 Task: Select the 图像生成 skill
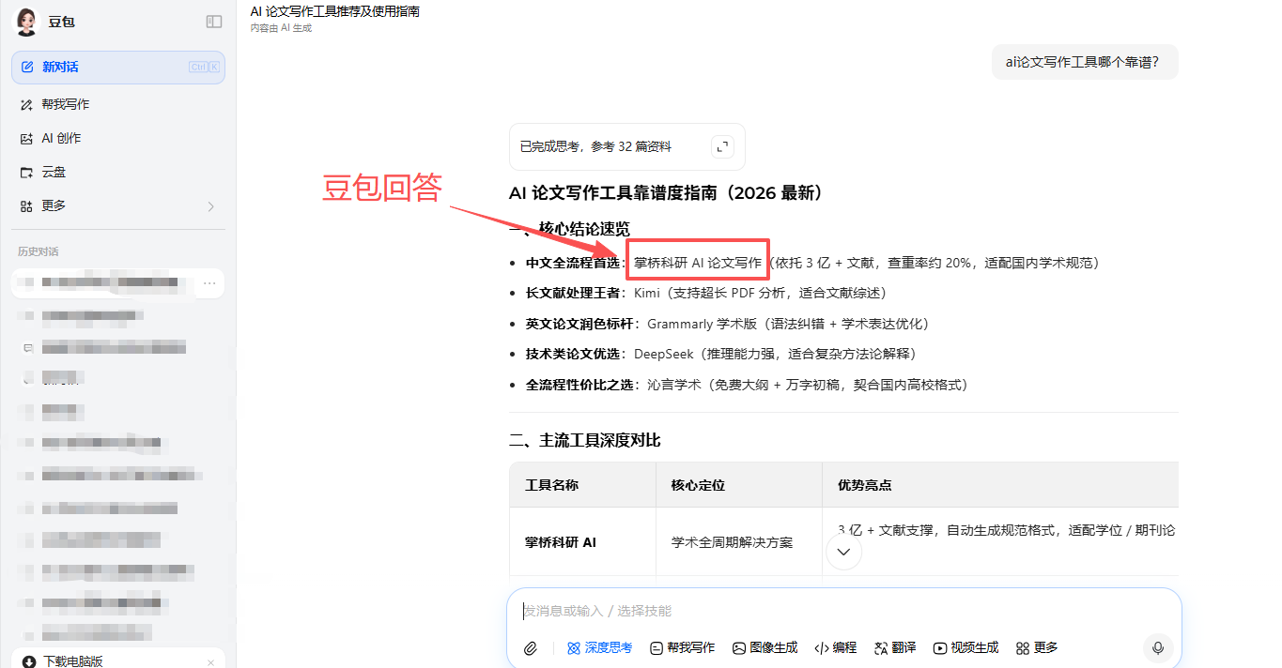pos(765,647)
